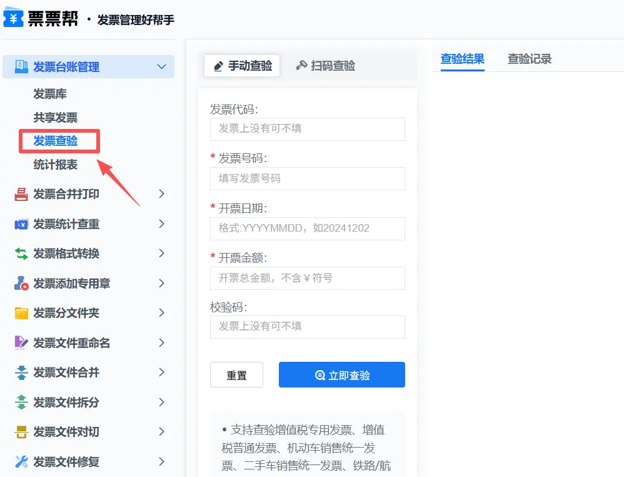
Task: Click the 发票格式转换 arrows icon
Action: [21, 254]
